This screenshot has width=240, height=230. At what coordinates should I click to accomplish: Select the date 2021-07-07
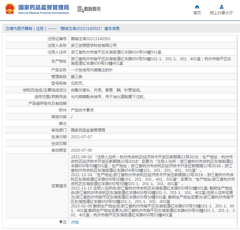click(81, 137)
